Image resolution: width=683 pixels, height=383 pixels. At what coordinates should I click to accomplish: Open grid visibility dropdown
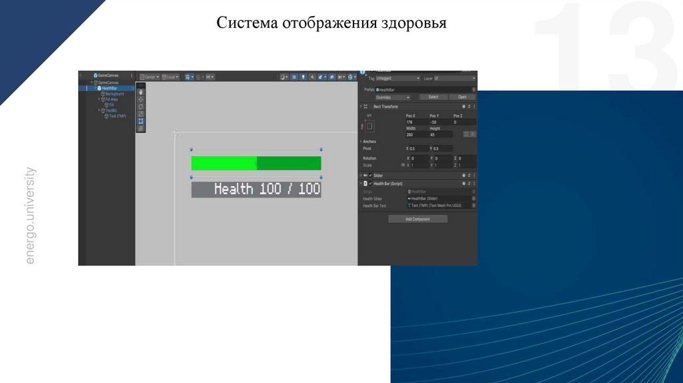(189, 77)
